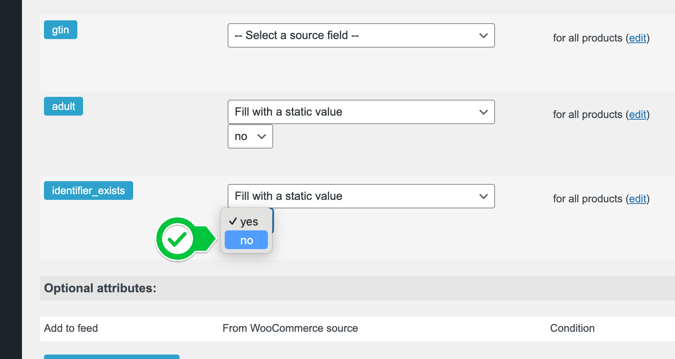
Task: Click the chevron arrow on the adult static value select
Action: click(483, 112)
